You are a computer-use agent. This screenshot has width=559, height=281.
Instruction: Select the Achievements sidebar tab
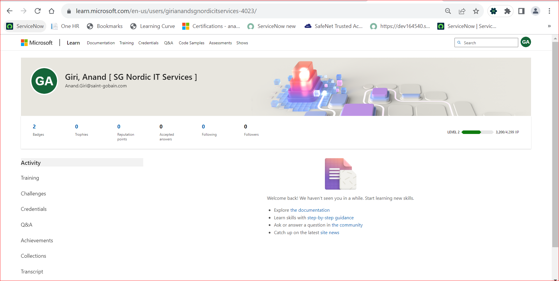(37, 241)
